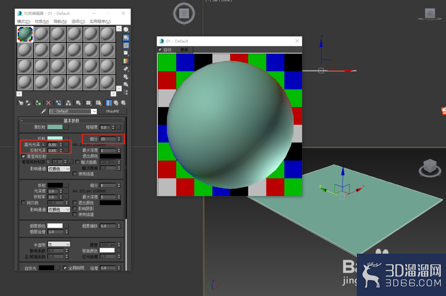Image resolution: width=446 pixels, height=296 pixels.
Task: Enable refraction 退出颜色 checkbox
Action: click(x=74, y=203)
